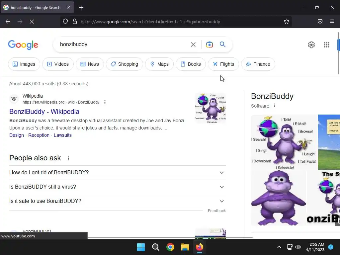Switch to the Maps filter
The width and height of the screenshot is (340, 255).
159,64
